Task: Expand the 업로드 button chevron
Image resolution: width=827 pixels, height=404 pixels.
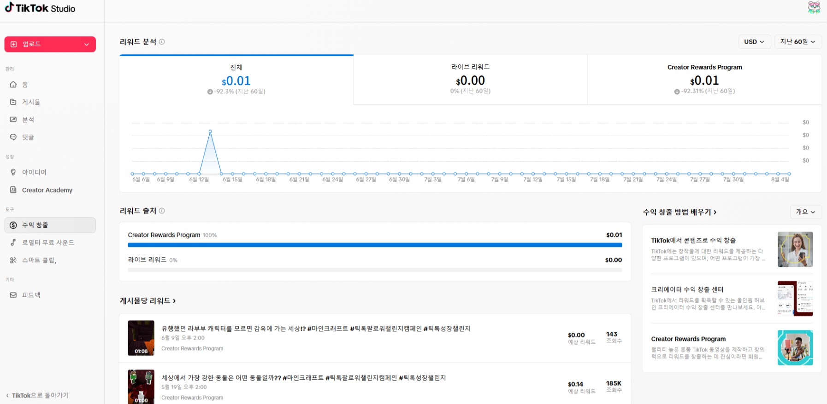Action: [x=87, y=45]
